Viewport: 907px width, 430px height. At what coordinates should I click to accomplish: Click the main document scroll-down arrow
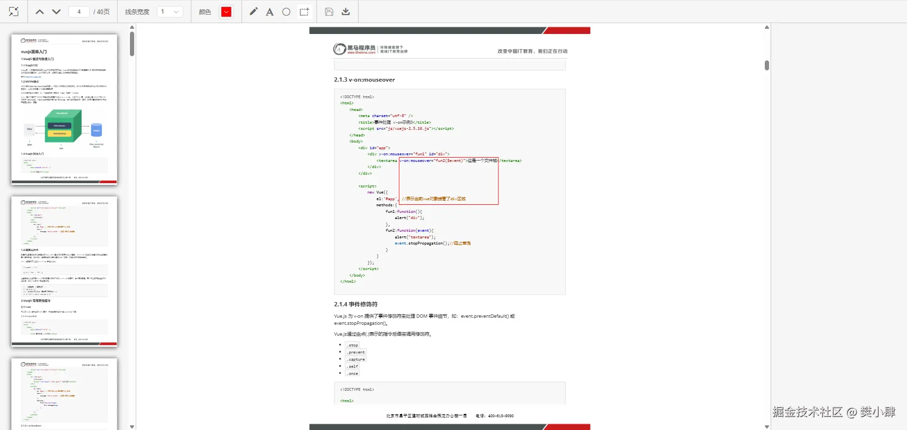click(x=767, y=427)
